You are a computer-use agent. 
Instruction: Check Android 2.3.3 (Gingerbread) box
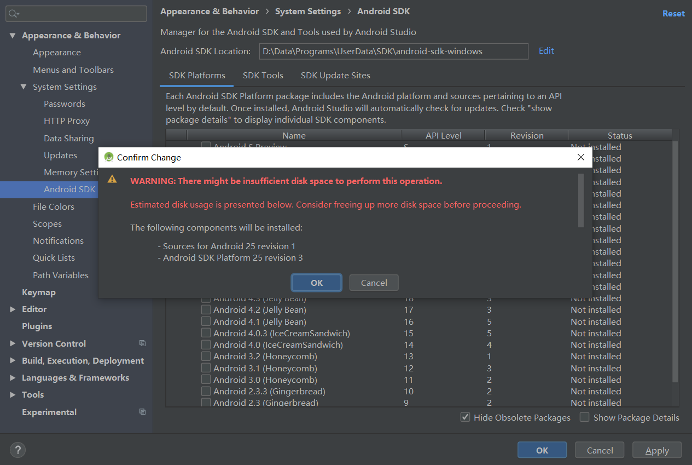(206, 391)
